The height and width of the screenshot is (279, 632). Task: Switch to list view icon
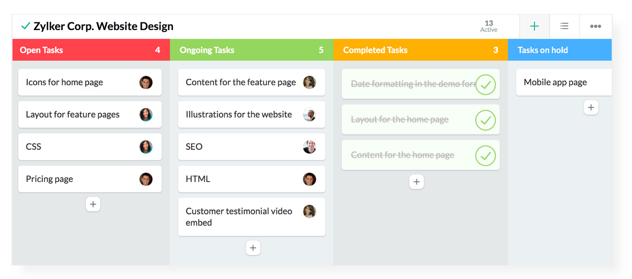(564, 26)
